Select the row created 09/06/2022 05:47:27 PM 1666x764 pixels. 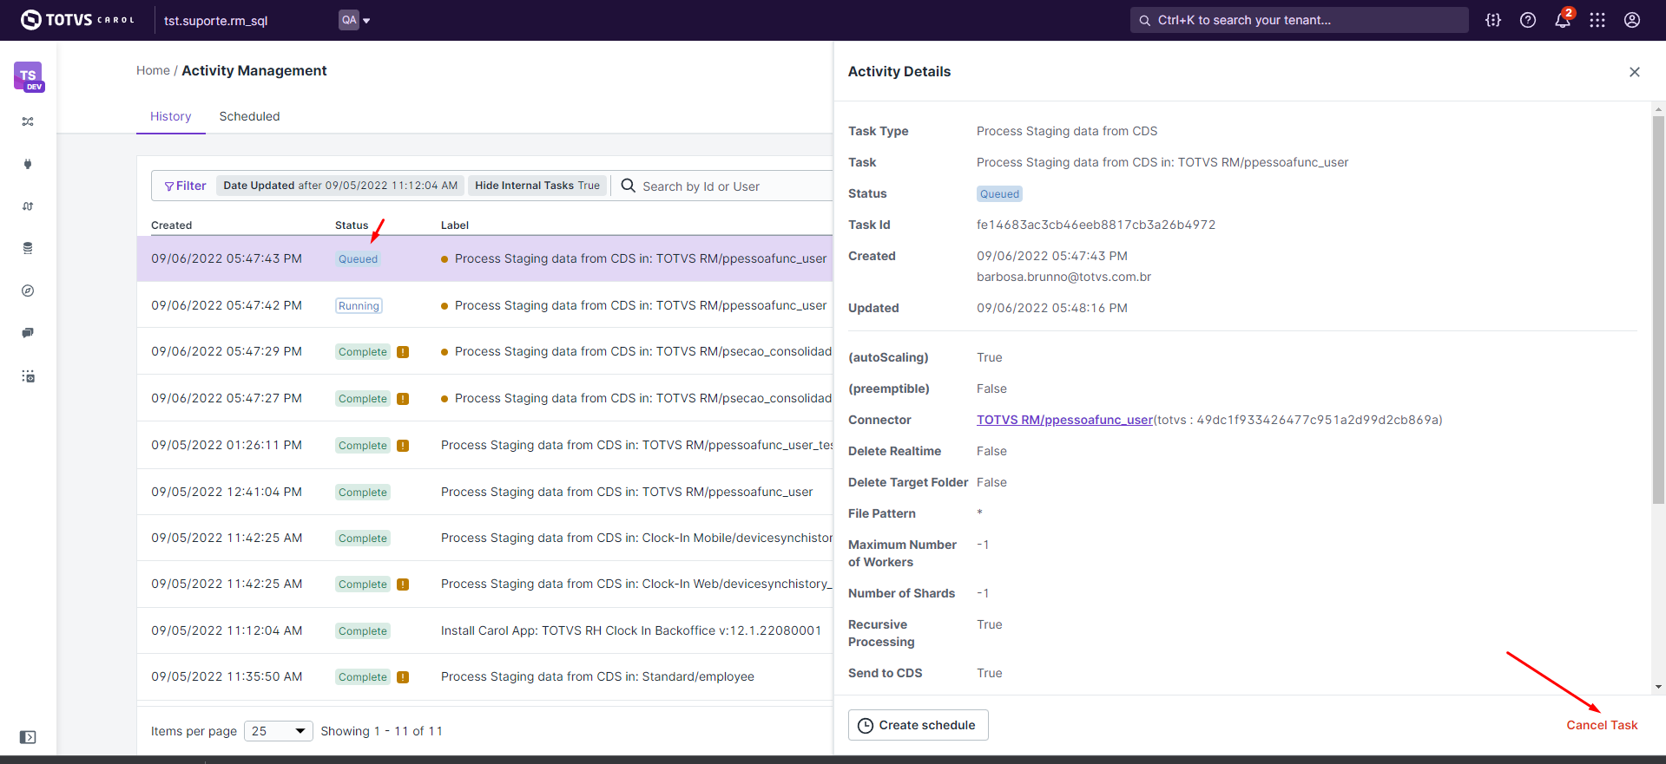click(484, 398)
